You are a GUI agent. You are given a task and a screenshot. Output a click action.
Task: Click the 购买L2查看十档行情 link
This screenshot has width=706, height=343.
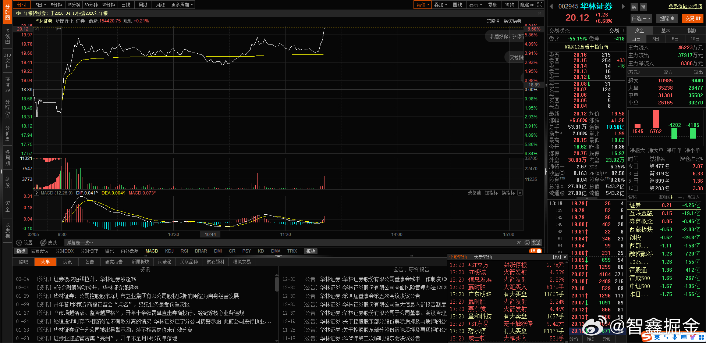point(586,47)
